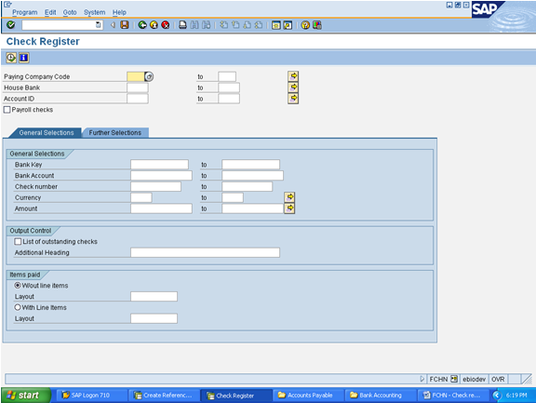The image size is (536, 403).
Task: Open the FCHN - Check re... taskbar document
Action: [453, 396]
